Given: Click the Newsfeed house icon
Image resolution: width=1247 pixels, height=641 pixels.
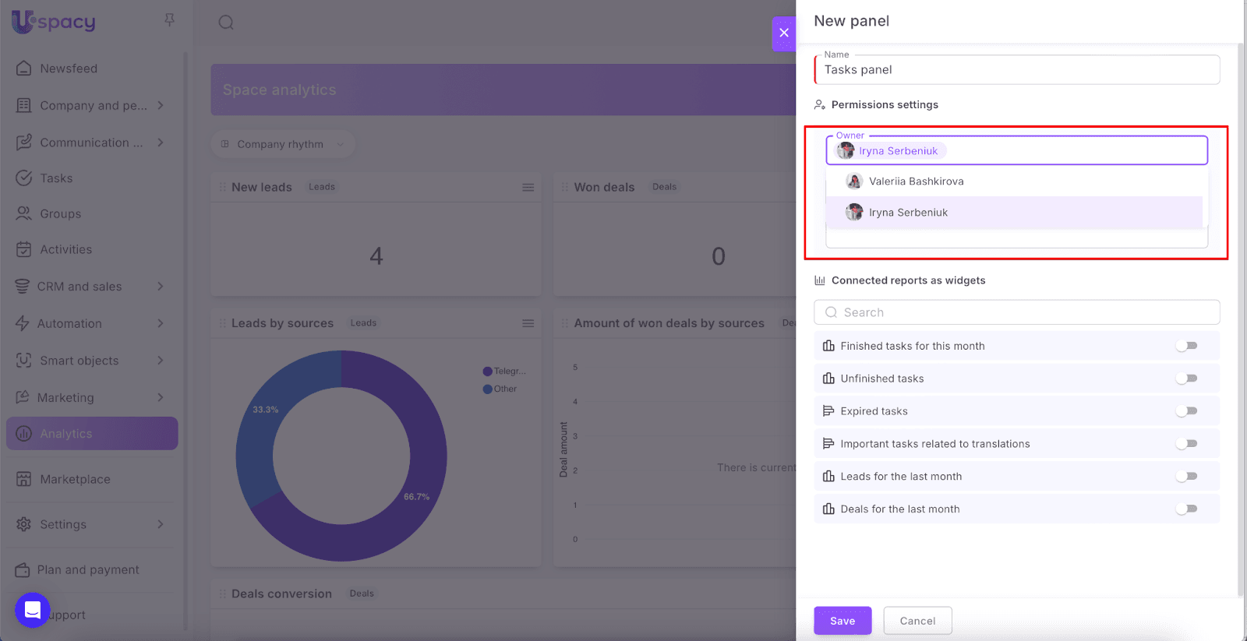Looking at the screenshot, I should coord(24,69).
